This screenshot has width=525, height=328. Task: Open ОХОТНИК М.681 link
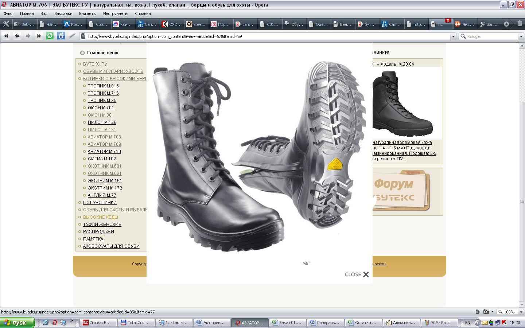click(x=105, y=166)
